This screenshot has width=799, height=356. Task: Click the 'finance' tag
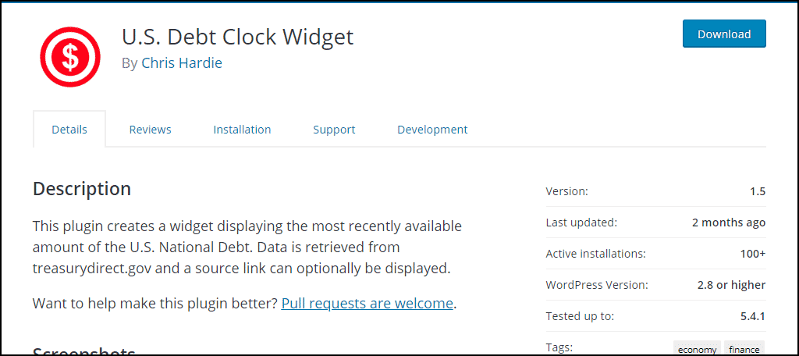pyautogui.click(x=744, y=350)
